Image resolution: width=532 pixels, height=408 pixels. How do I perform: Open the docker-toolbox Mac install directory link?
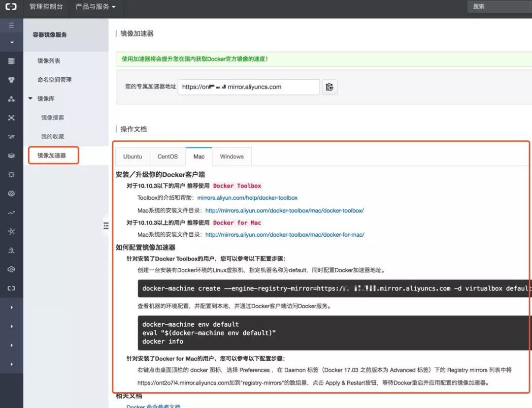tap(284, 211)
